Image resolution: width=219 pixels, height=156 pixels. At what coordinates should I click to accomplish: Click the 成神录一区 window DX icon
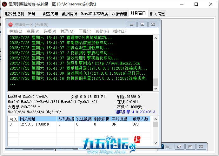coord(10,24)
